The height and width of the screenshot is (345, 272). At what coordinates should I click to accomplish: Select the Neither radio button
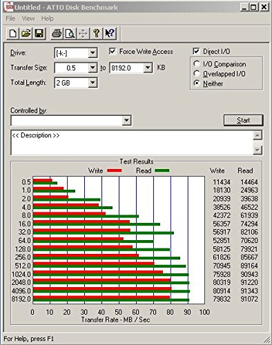tap(197, 83)
